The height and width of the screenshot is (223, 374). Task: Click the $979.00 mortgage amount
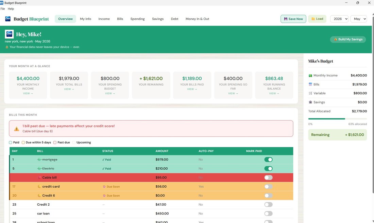(162, 160)
